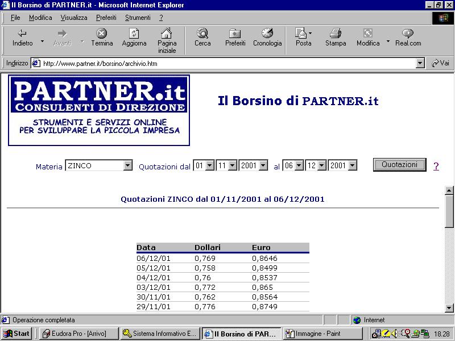Click the frame vertical scrollbar thumb
The height and width of the screenshot is (341, 455).
[449, 211]
